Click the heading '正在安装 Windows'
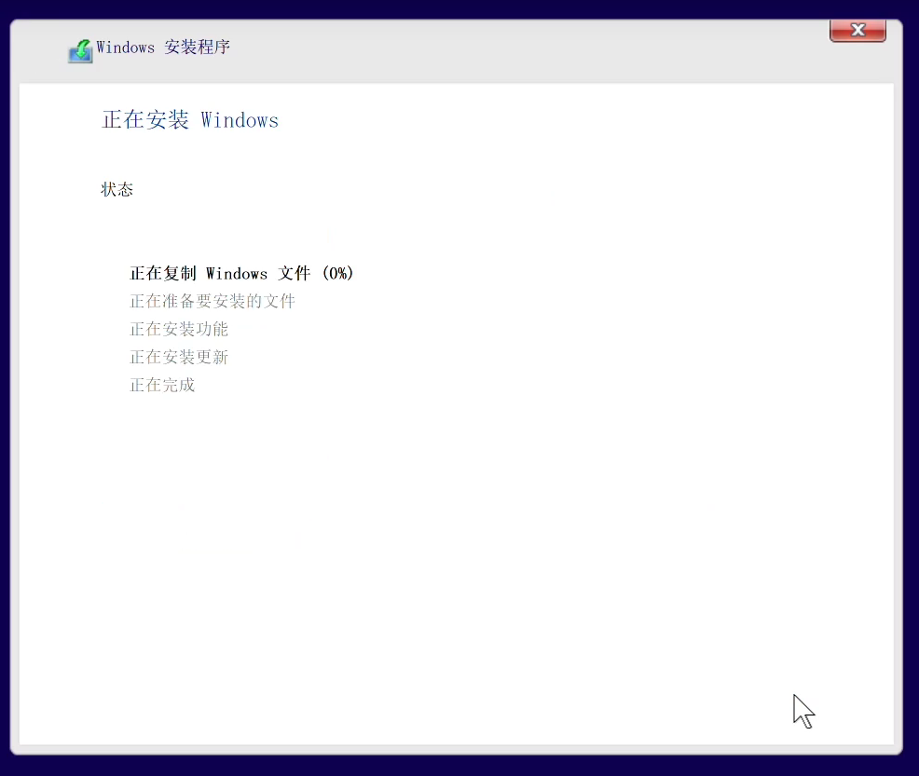Screen dimensions: 919x776 click(190, 119)
